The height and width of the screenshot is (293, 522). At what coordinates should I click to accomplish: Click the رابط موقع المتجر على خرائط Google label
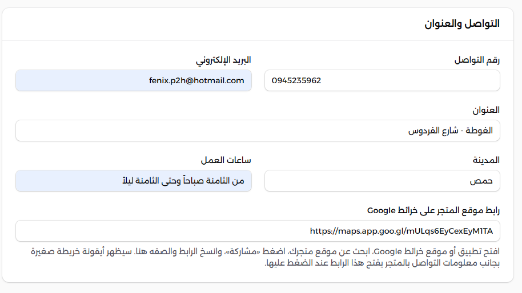(433, 210)
